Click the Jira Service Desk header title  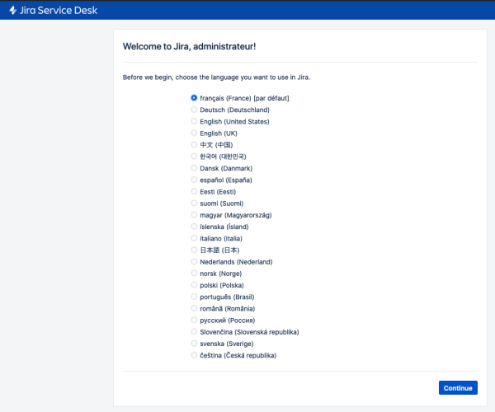pyautogui.click(x=58, y=10)
